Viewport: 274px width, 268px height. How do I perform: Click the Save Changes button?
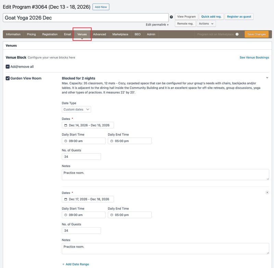pyautogui.click(x=256, y=34)
